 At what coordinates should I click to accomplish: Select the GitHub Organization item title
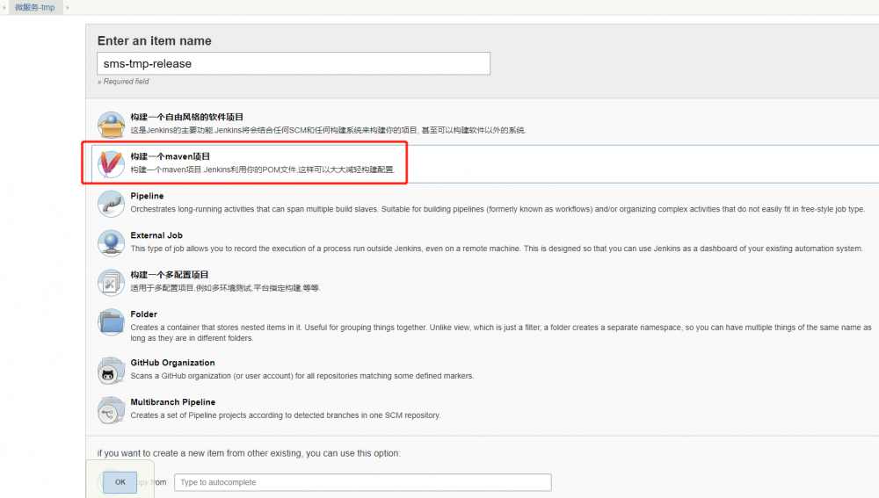[x=172, y=363]
